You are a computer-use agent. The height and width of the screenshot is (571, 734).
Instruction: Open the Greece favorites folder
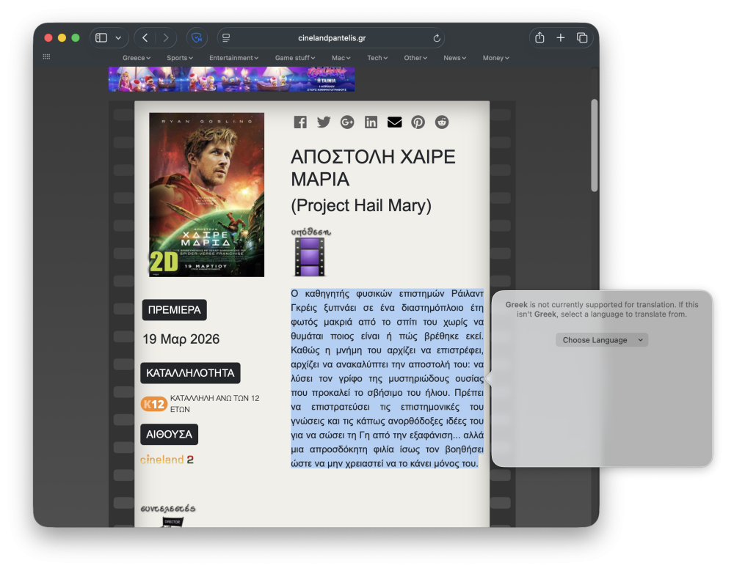136,58
